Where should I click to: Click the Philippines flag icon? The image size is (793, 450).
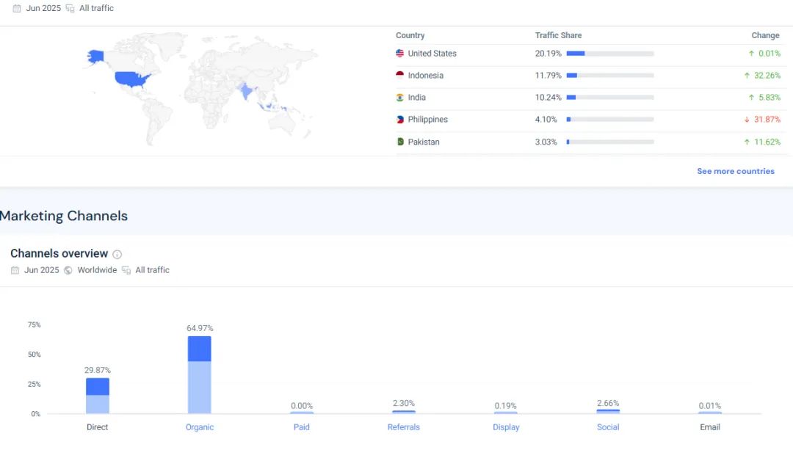coord(399,120)
